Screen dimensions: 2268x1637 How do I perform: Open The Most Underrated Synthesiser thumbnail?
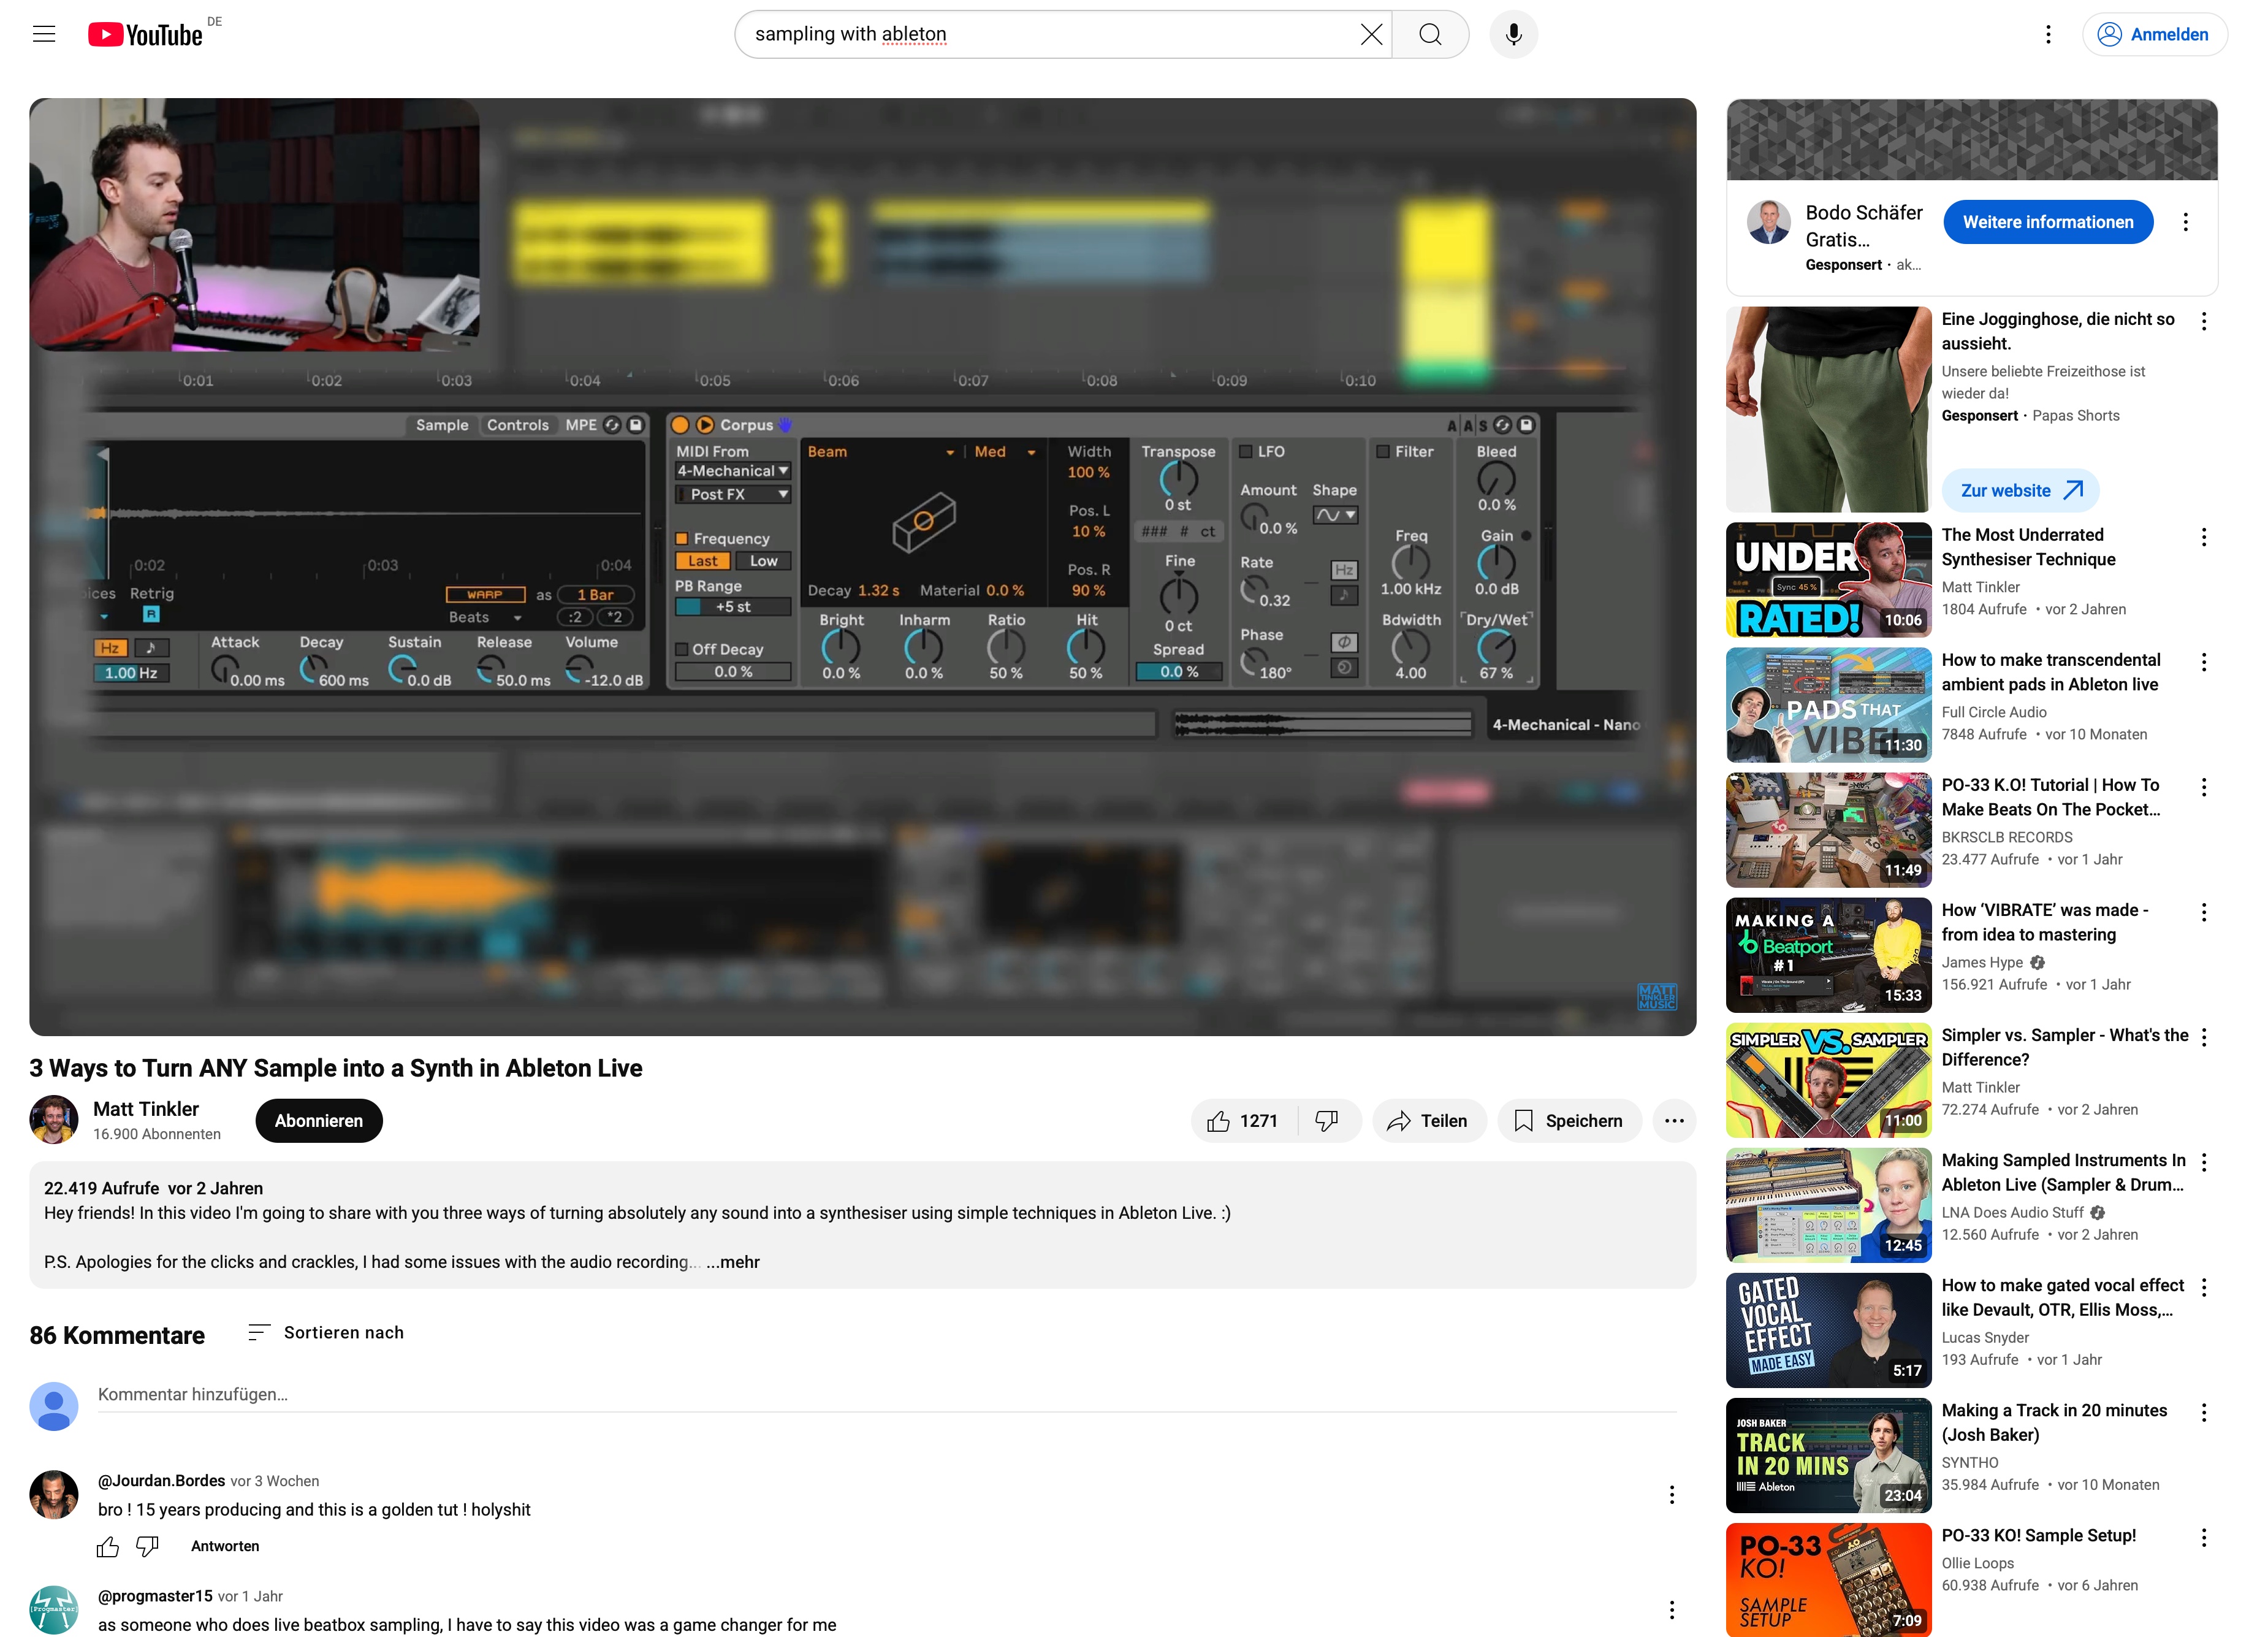pyautogui.click(x=1828, y=580)
